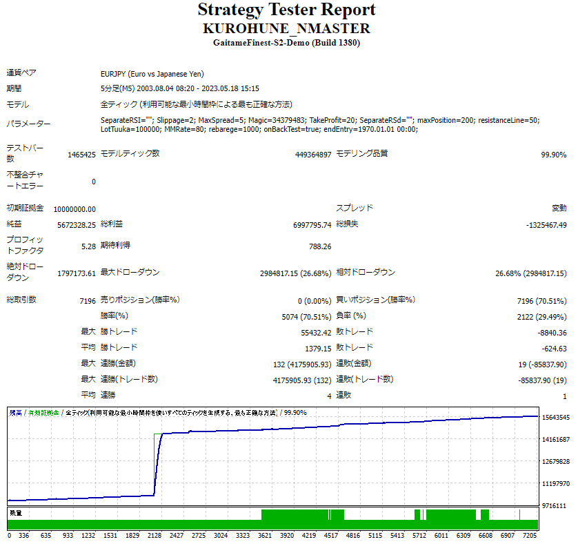Click long positions value 7196 (70.51%)
The width and height of the screenshot is (578, 544).
(542, 301)
